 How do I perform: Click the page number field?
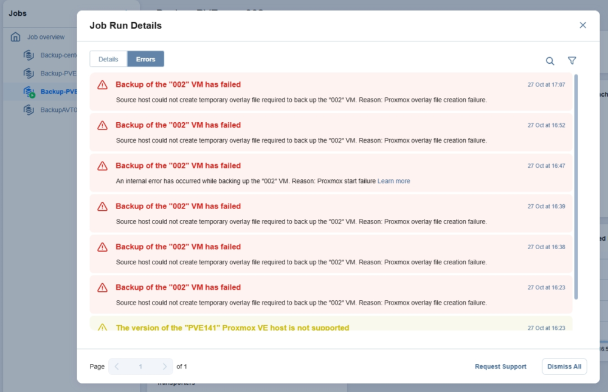click(x=140, y=366)
